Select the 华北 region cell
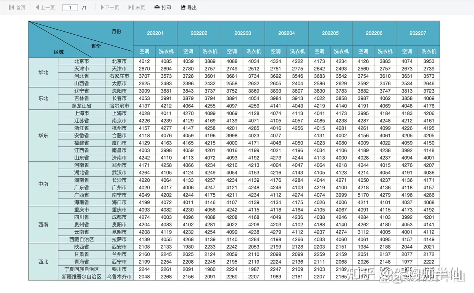This screenshot has height=293, width=474. click(43, 72)
